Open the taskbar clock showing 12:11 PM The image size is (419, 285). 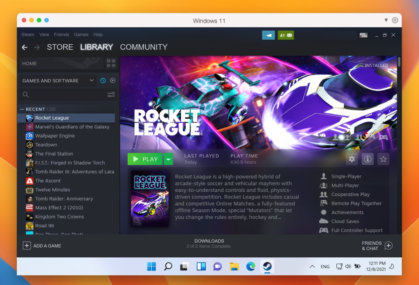(377, 266)
